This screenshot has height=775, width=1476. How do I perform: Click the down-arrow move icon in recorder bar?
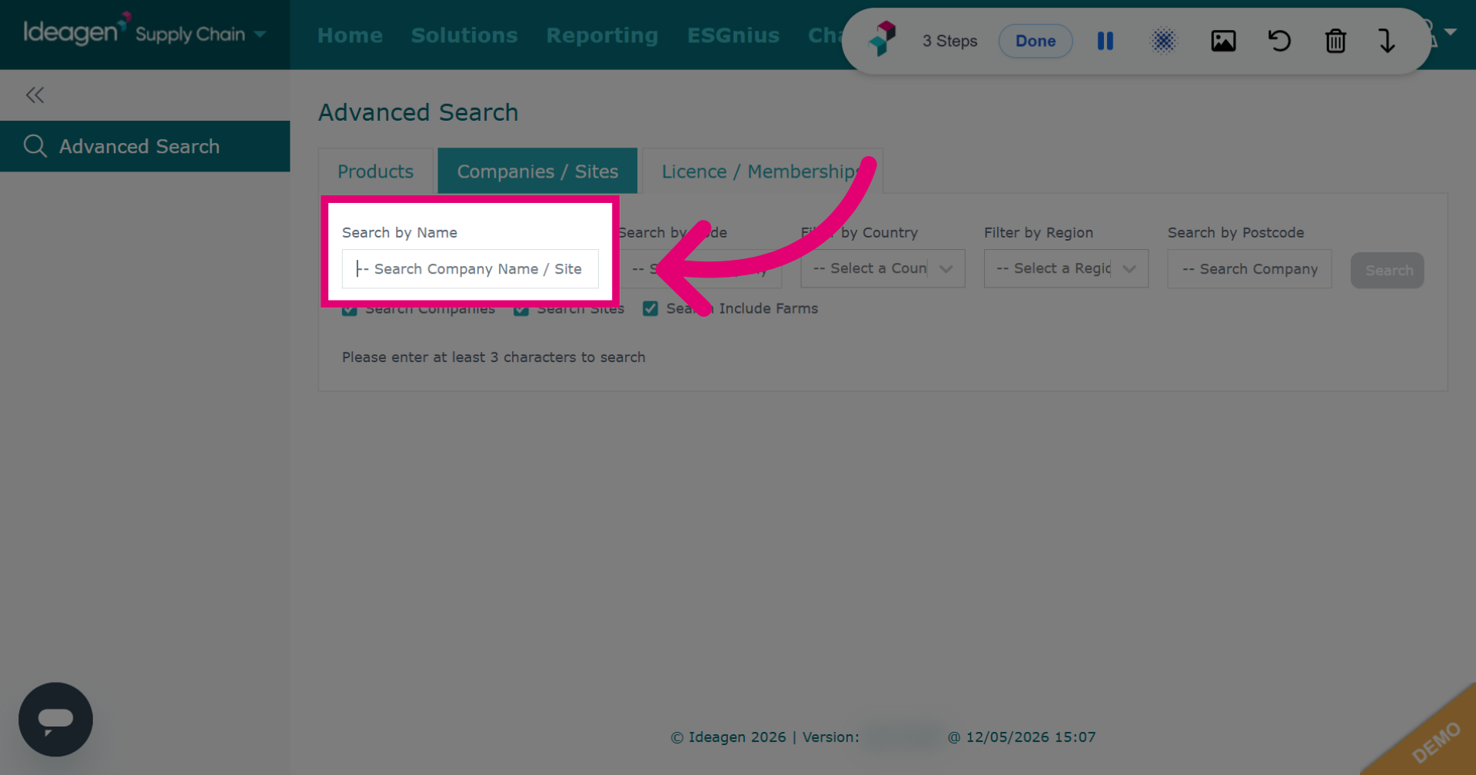[1387, 41]
